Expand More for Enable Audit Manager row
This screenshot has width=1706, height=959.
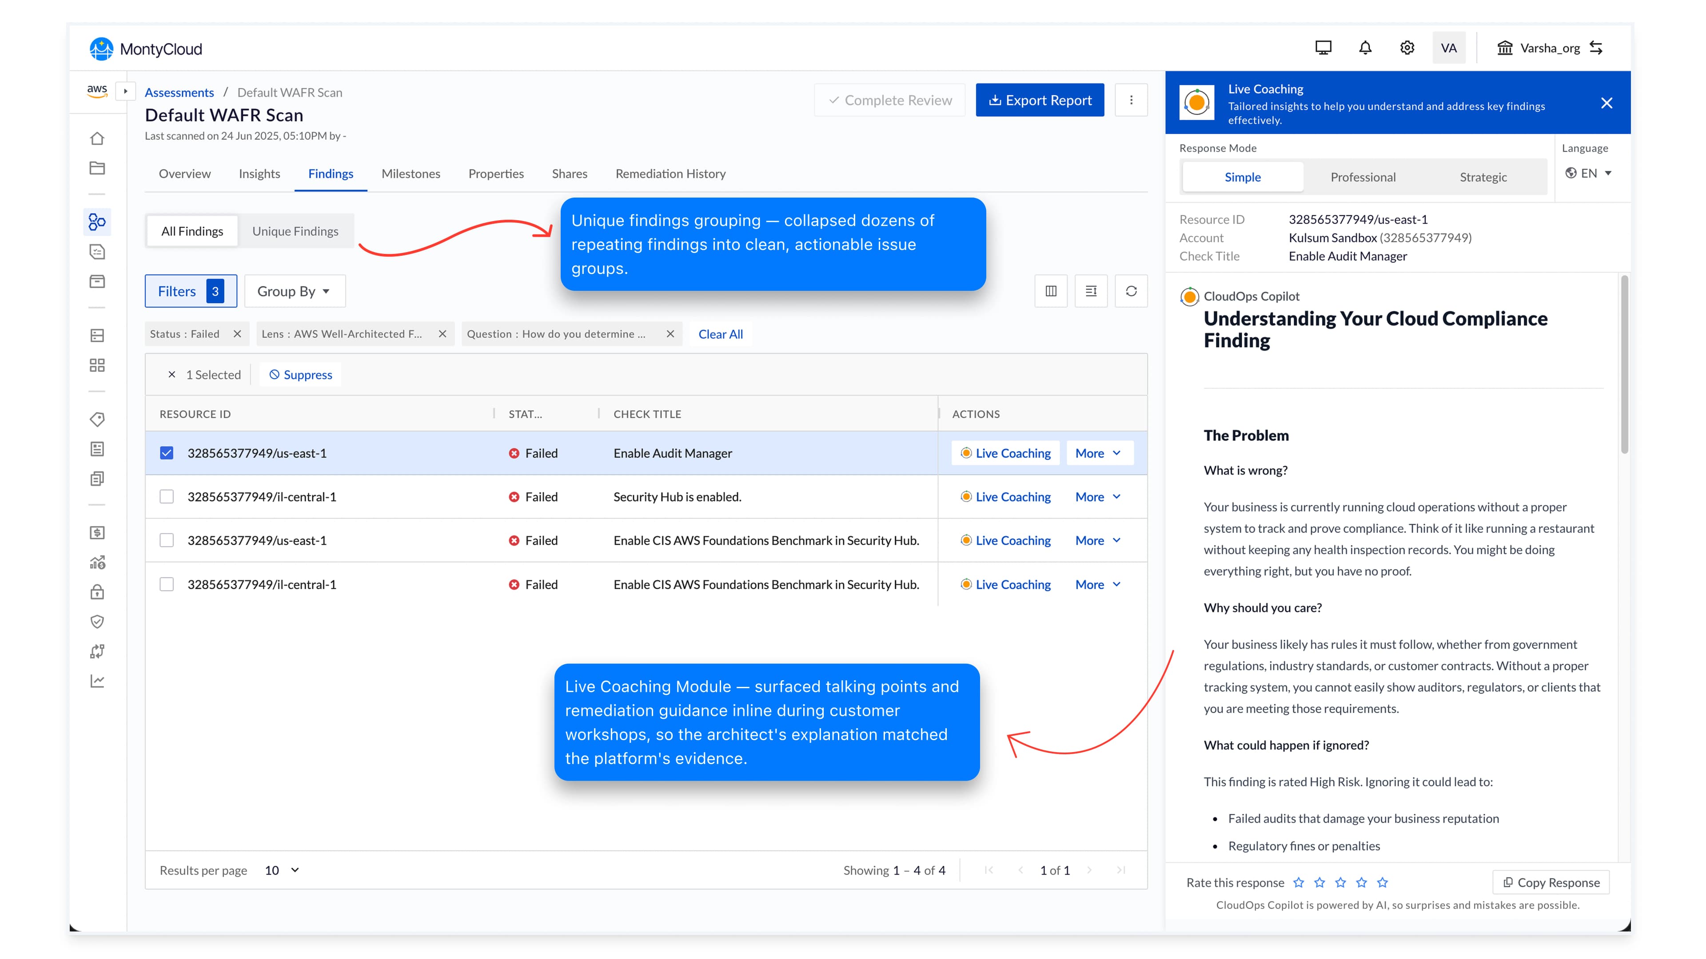tap(1100, 453)
